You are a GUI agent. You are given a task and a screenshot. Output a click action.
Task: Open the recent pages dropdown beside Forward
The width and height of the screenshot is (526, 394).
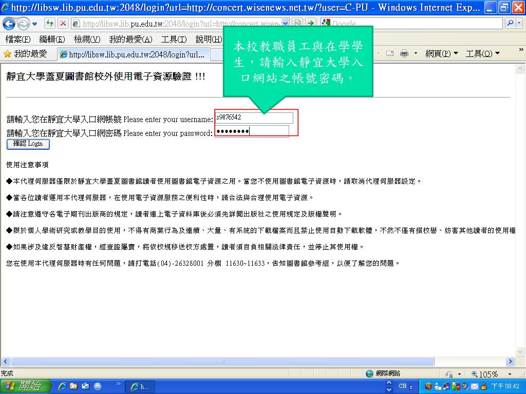coord(34,24)
